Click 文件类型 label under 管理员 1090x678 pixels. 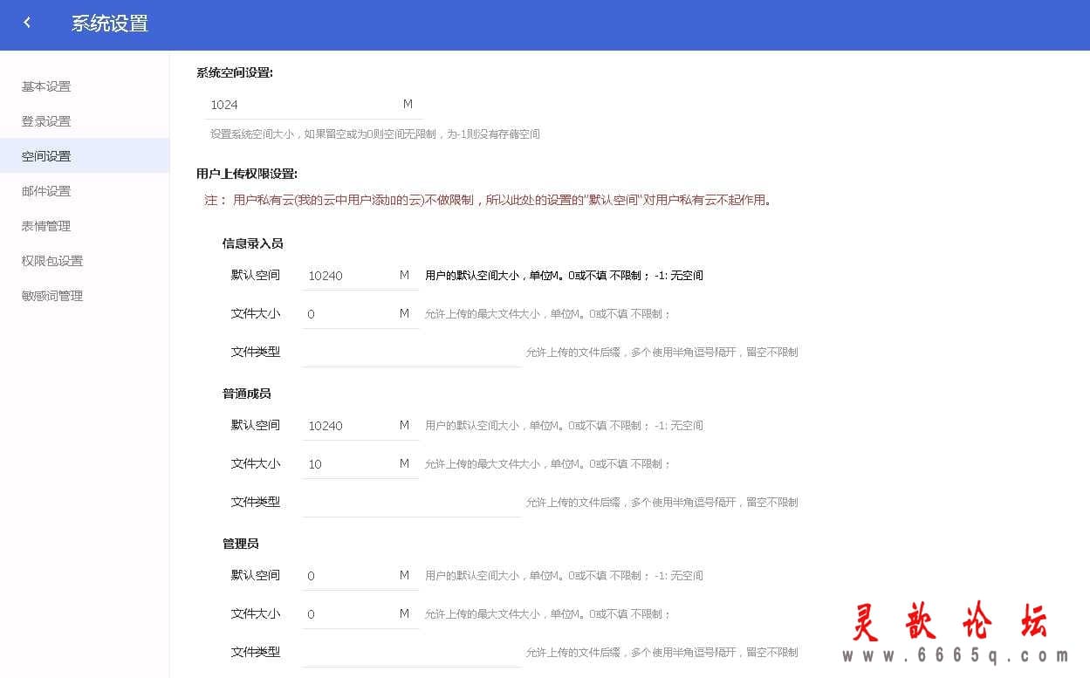coord(256,652)
